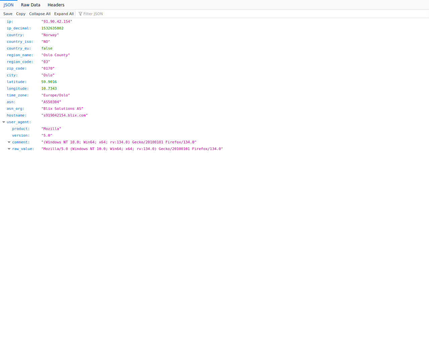The image size is (429, 343).
Task: Select the false value
Action: [x=47, y=49]
